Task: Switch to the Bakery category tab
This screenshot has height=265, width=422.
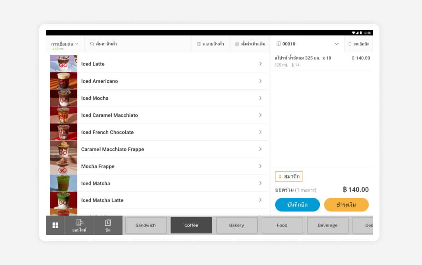Action: tap(236, 225)
